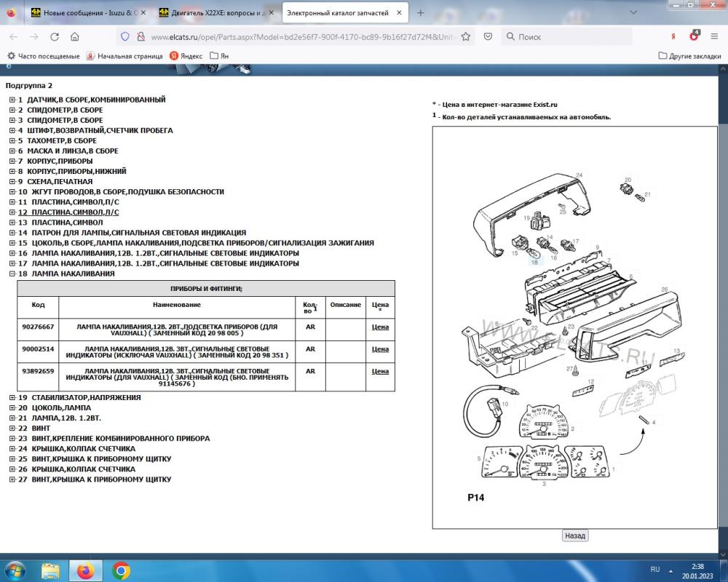The height and width of the screenshot is (582, 728).
Task: Click 7 КОРПУС,ПРИБОРЫ entry
Action: tap(55, 161)
